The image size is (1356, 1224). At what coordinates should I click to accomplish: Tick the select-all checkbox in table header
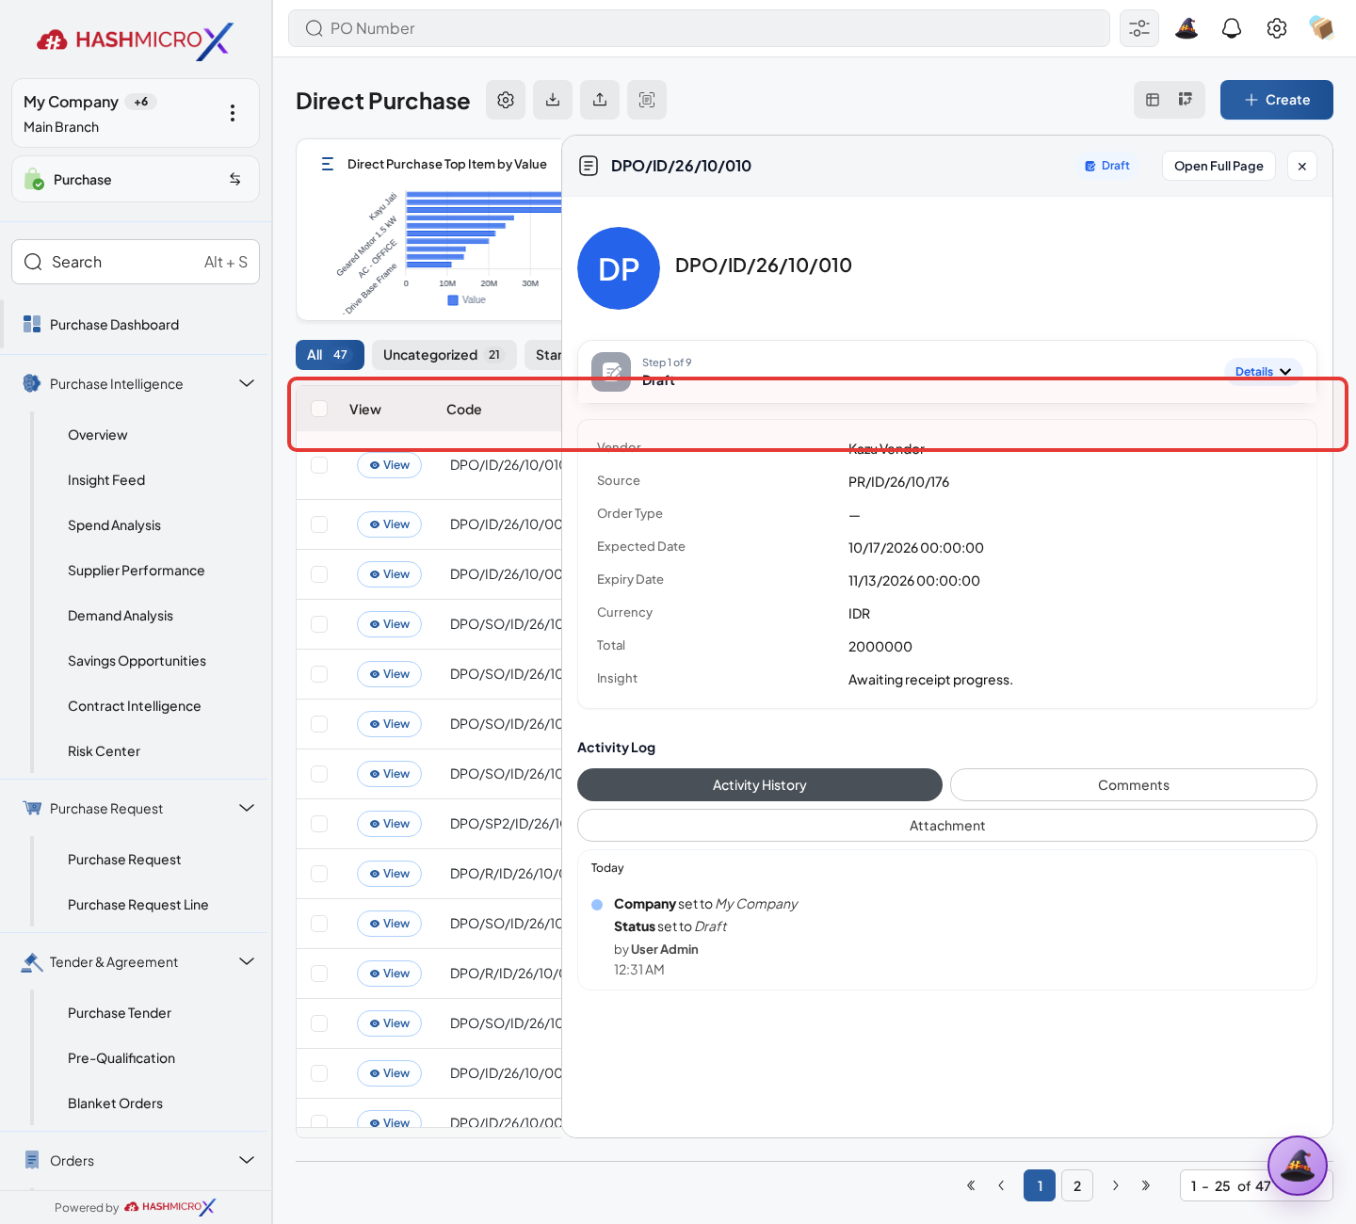tap(319, 409)
